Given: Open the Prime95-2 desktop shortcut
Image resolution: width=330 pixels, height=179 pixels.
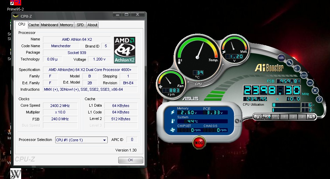Looking at the screenshot, I should click(16, 6).
